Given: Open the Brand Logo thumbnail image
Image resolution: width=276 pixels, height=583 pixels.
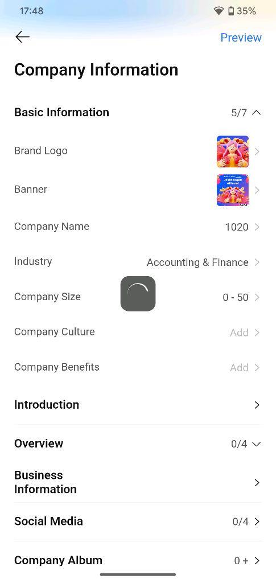Looking at the screenshot, I should pos(233,151).
